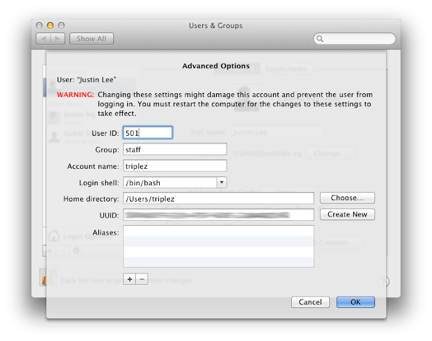The width and height of the screenshot is (432, 341).
Task: Add an alias with plus button
Action: click(130, 279)
